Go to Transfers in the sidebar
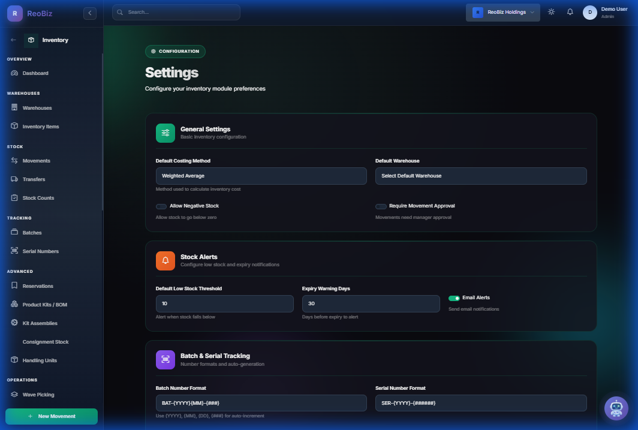Image resolution: width=638 pixels, height=430 pixels. pos(35,179)
